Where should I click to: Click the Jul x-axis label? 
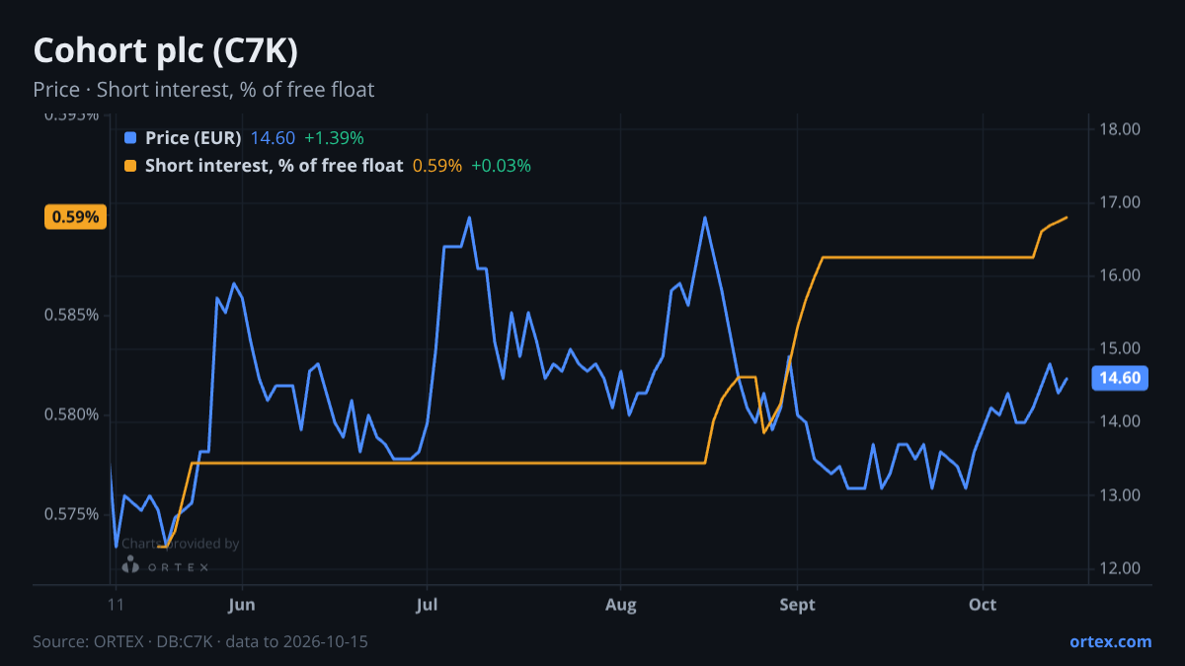point(427,605)
